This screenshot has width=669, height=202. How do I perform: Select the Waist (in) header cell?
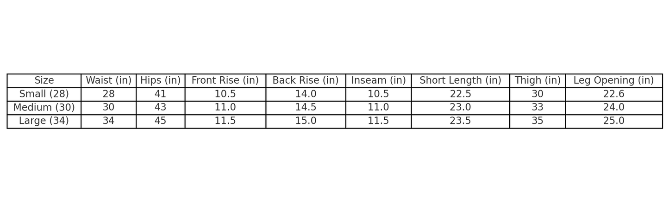(x=108, y=80)
